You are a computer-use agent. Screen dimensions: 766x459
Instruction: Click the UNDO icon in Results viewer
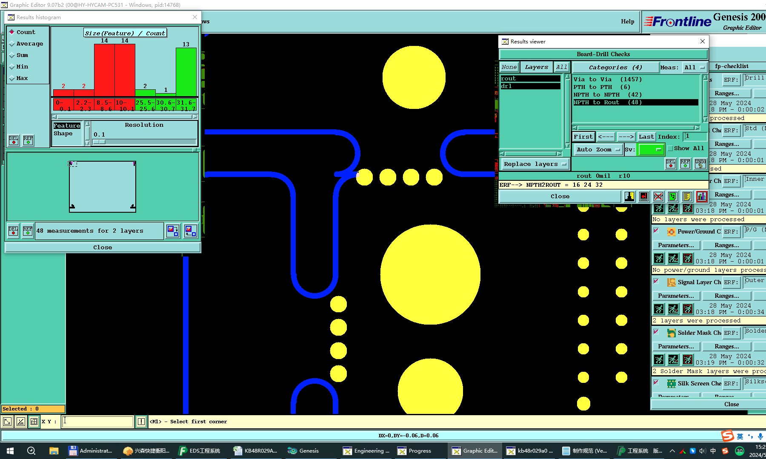pyautogui.click(x=700, y=164)
